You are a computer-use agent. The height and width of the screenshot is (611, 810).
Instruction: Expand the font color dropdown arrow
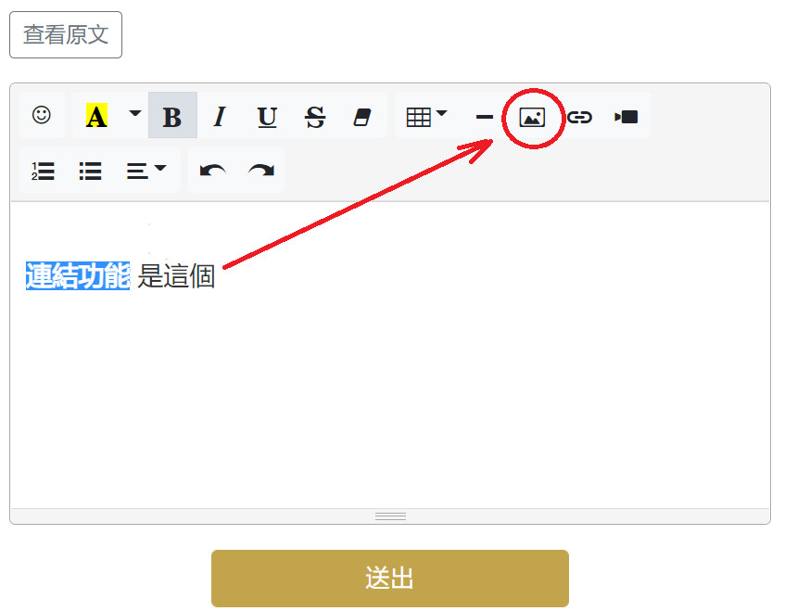click(x=134, y=115)
